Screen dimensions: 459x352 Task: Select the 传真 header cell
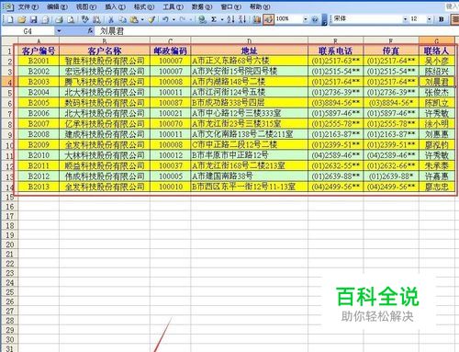(x=391, y=51)
